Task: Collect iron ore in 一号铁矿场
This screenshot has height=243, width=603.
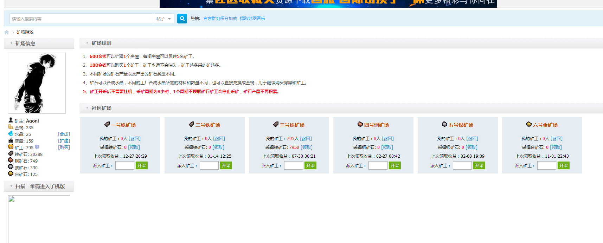Action: tap(134, 147)
